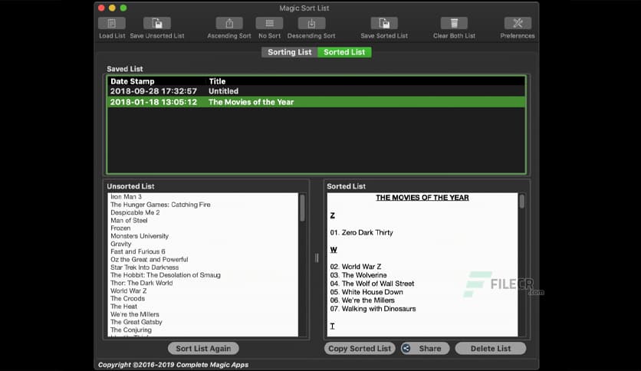Click the Share button
Screen dimensions: 641x371
(x=425, y=348)
